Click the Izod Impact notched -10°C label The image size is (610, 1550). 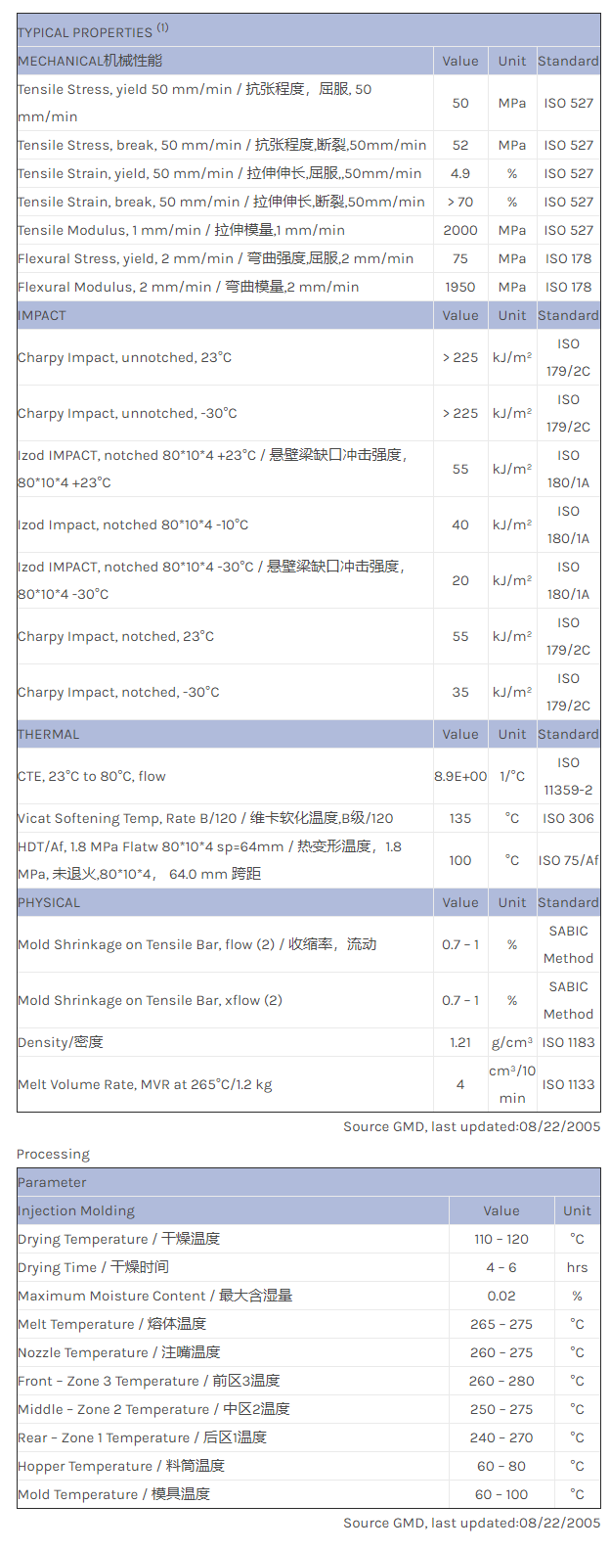point(133,524)
